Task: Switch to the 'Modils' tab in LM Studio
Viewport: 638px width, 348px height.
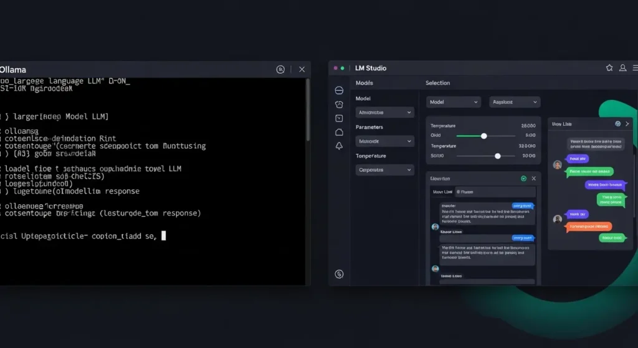Action: 364,83
